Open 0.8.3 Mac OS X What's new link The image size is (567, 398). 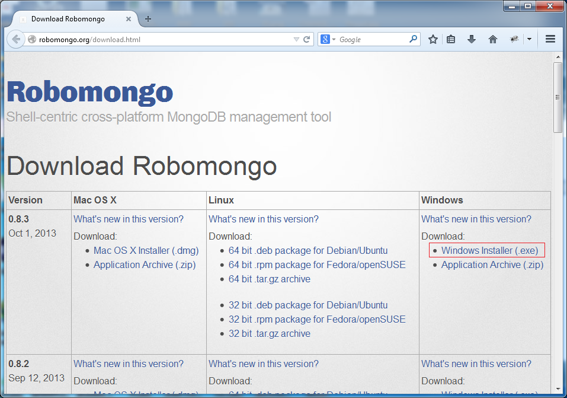point(129,219)
